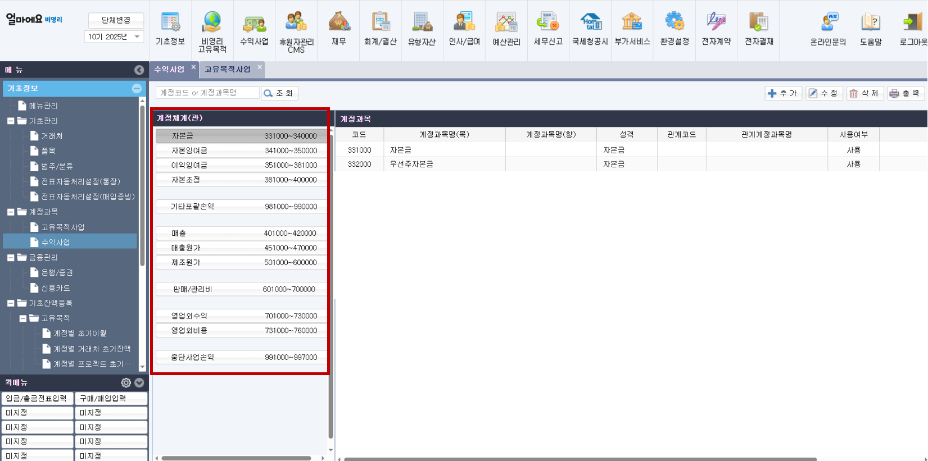Select the 영업외수익 category row
The width and height of the screenshot is (928, 461).
[x=241, y=316]
